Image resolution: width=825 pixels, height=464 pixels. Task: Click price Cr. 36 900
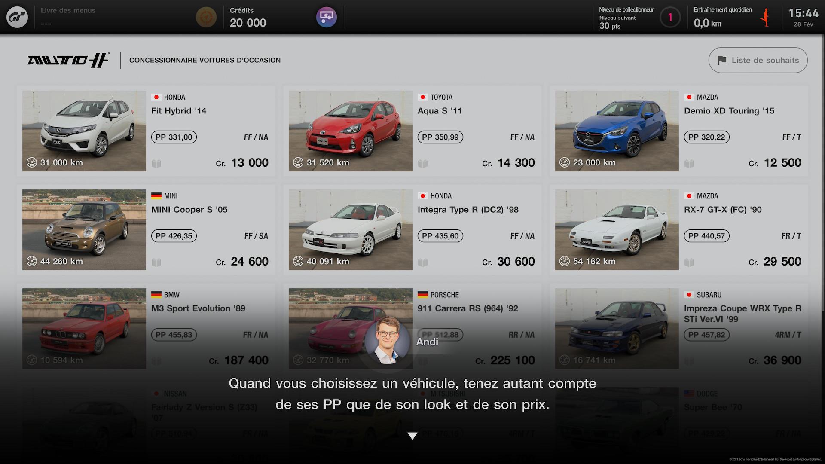775,360
